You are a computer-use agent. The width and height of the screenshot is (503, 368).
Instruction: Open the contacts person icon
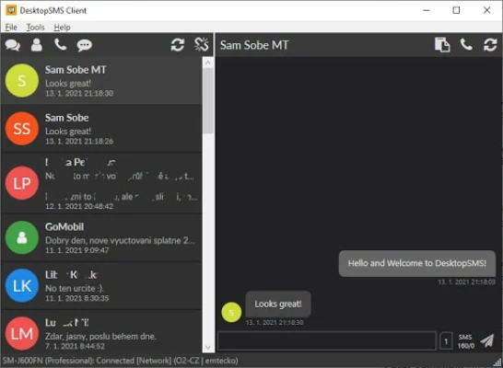point(37,45)
